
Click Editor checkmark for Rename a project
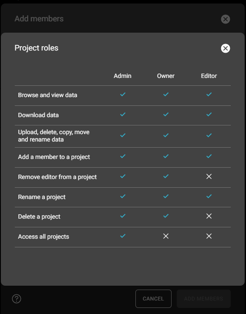tap(209, 196)
